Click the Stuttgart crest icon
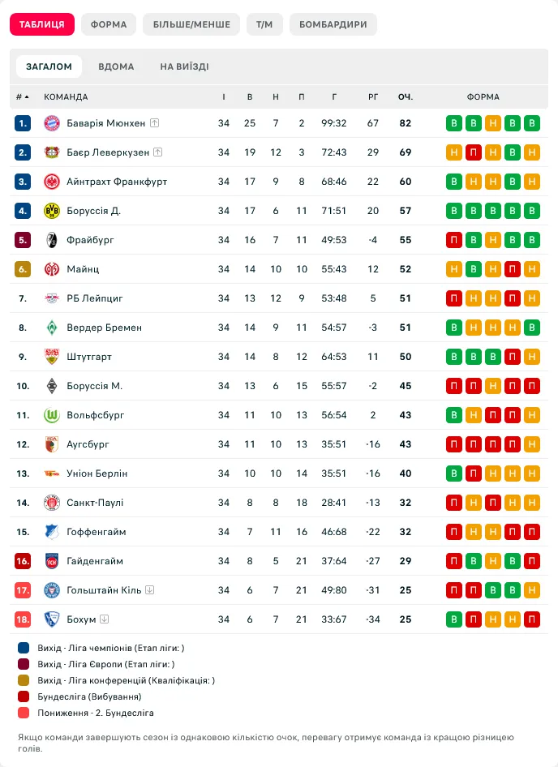The image size is (558, 767). tap(51, 357)
